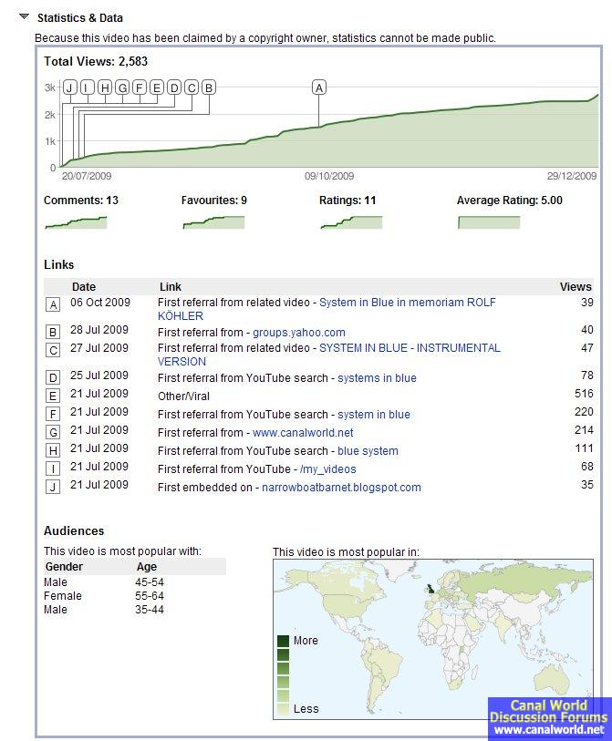Click marker A on the views chart
The image size is (612, 741).
[x=318, y=87]
